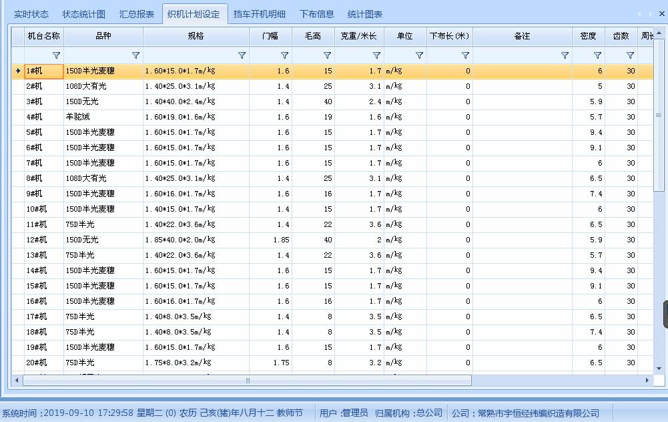Open the 齿数 column filter

tap(630, 55)
